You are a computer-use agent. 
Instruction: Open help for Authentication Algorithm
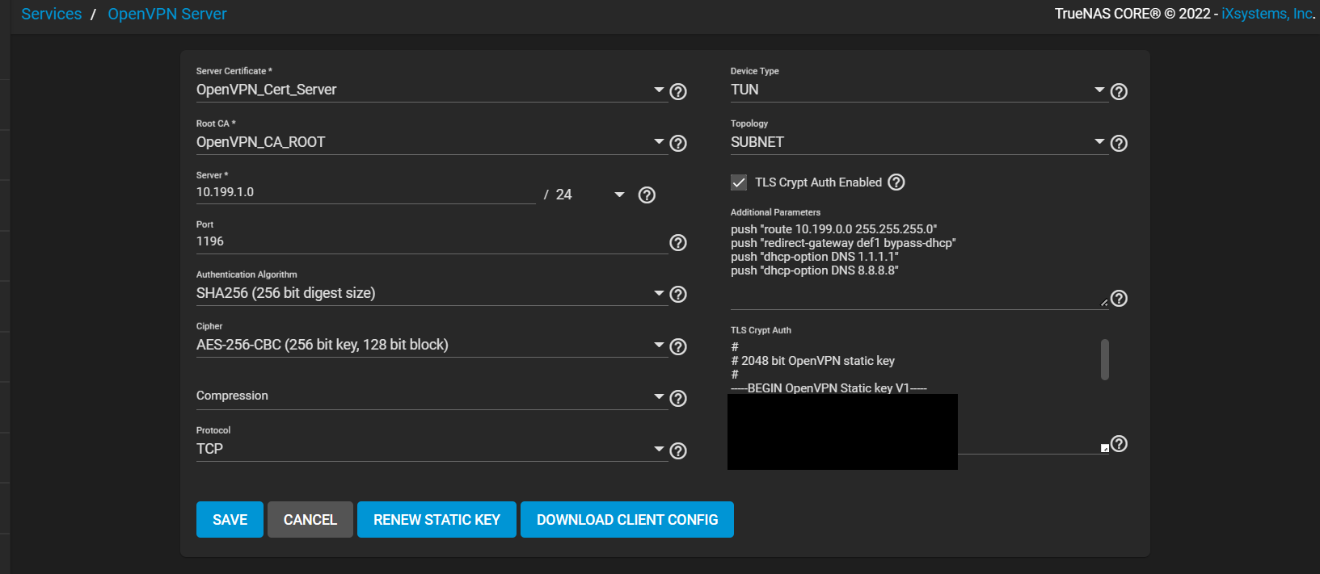click(678, 295)
